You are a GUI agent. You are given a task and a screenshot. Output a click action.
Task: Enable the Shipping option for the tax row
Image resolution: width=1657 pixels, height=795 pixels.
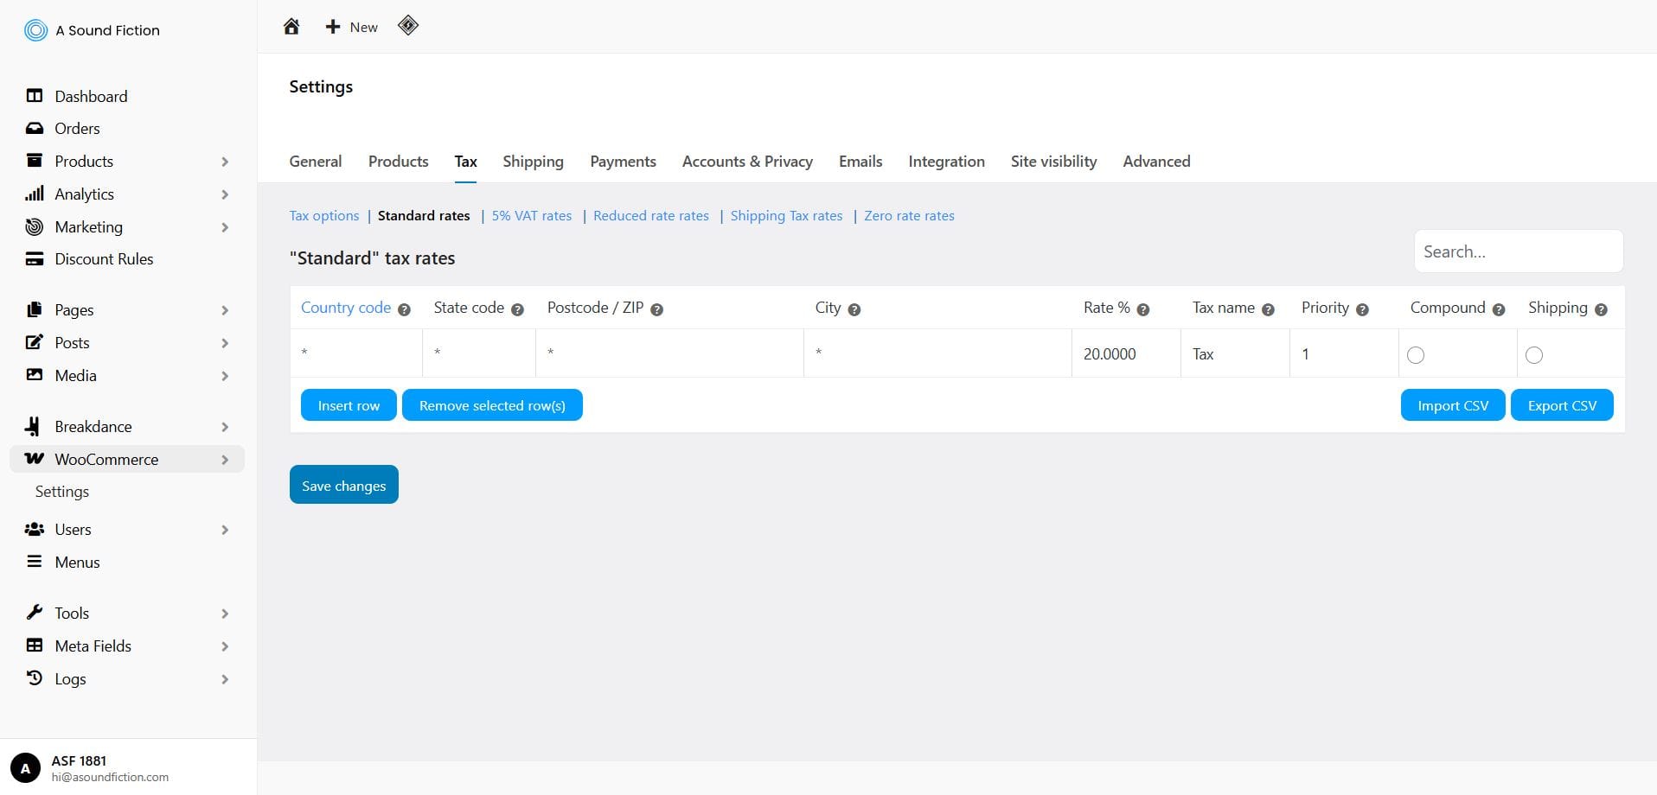1533,354
